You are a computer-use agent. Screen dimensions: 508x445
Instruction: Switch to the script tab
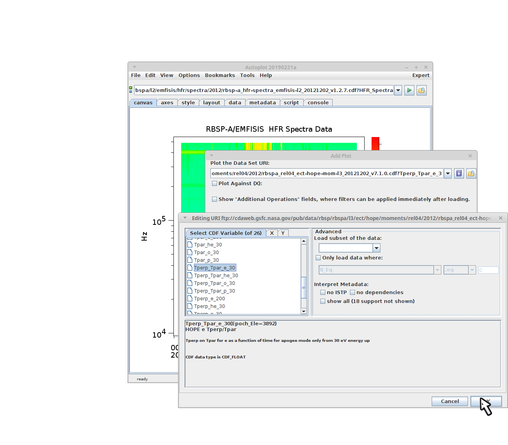point(291,103)
